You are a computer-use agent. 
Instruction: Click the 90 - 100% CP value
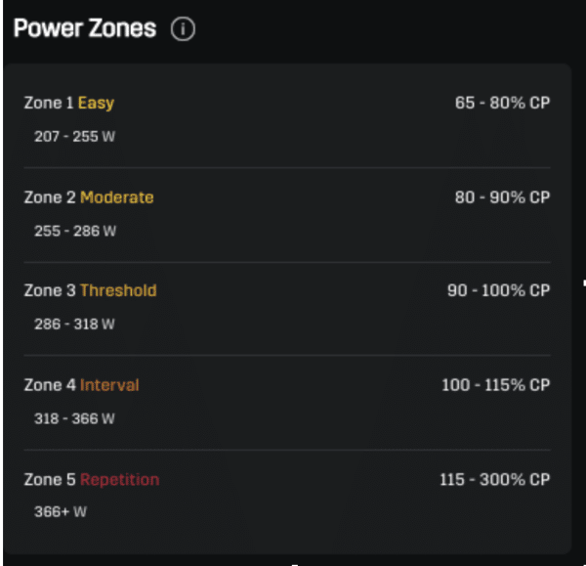[498, 290]
